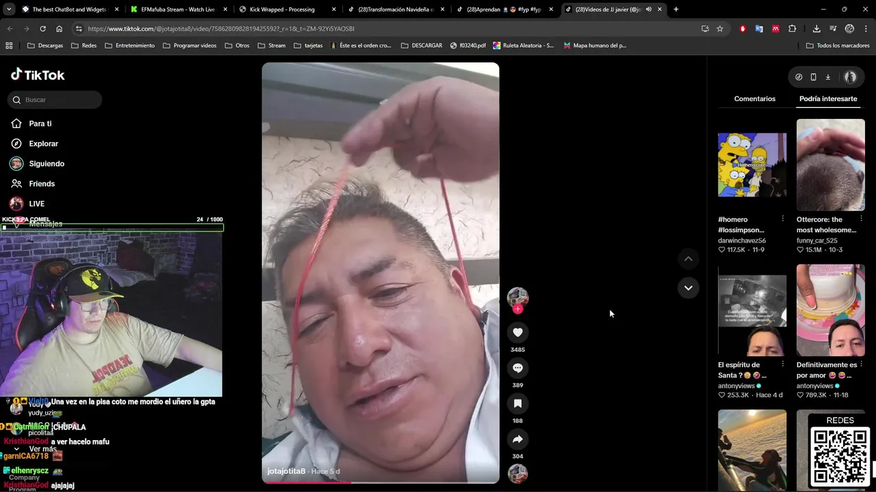Click the address bar URL
876x492 pixels.
[x=221, y=29]
